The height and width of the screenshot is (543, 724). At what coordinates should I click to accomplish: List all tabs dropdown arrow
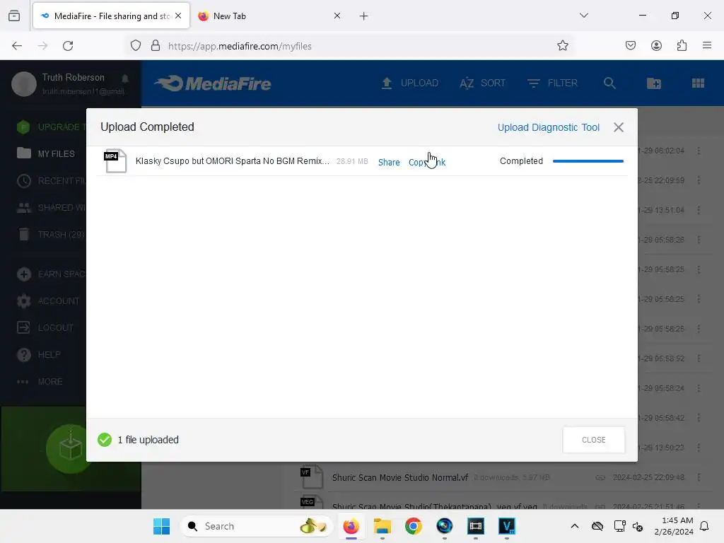(x=583, y=16)
